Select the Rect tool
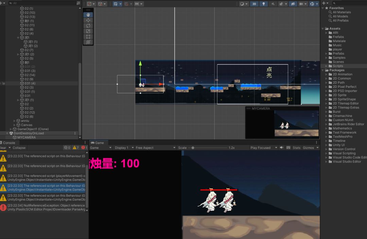Image resolution: width=367 pixels, height=239 pixels. coord(88,37)
